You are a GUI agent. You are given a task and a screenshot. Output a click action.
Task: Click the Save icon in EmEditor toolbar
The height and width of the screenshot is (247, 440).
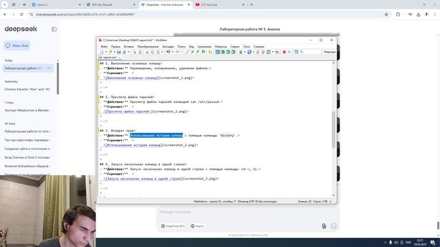click(x=119, y=52)
